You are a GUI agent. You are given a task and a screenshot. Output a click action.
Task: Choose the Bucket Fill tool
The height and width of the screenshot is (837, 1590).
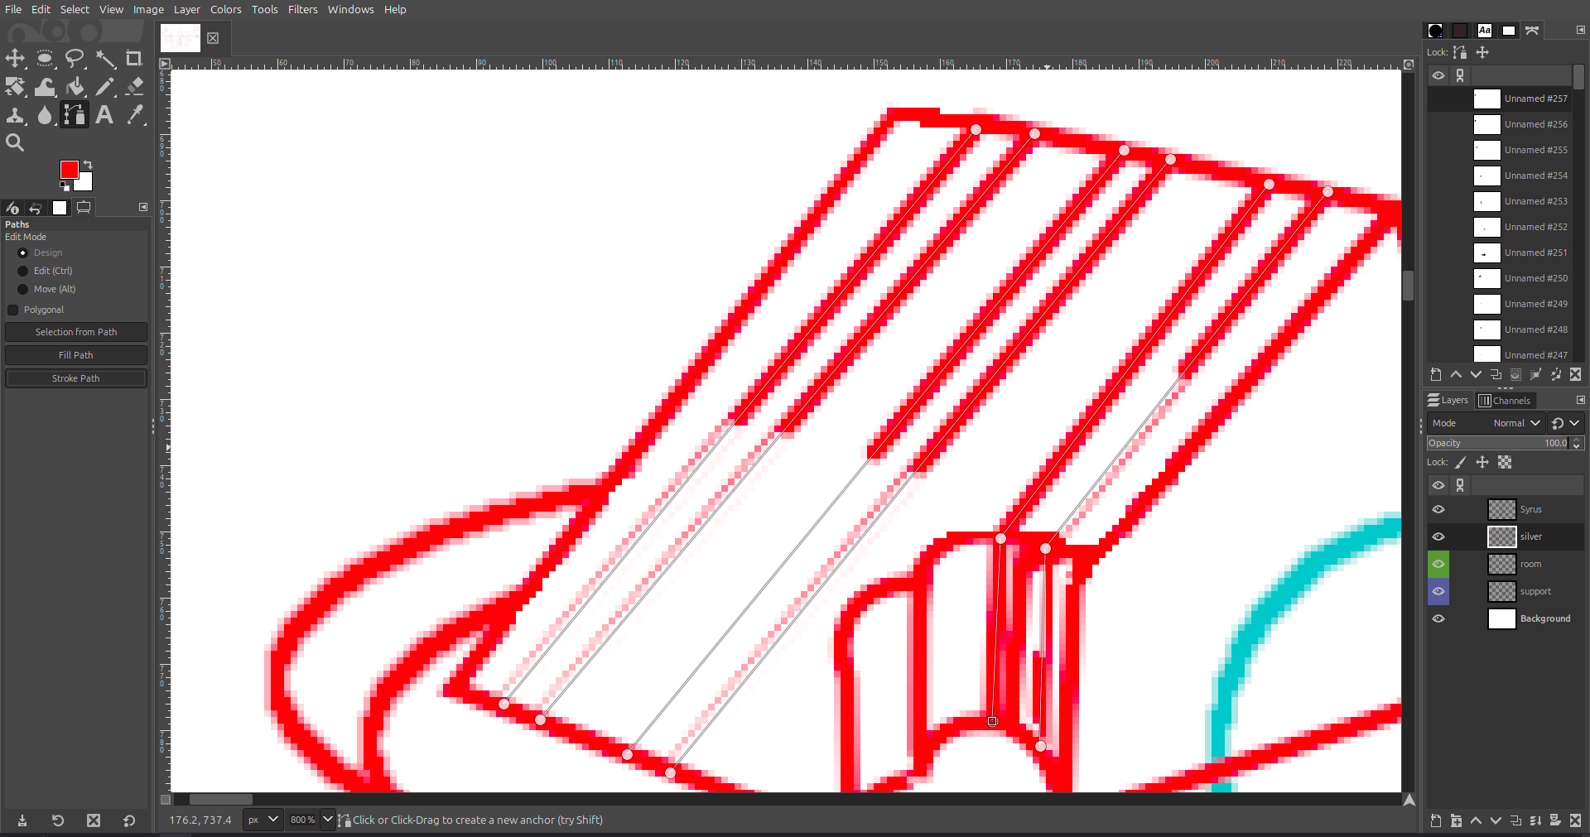click(x=75, y=87)
